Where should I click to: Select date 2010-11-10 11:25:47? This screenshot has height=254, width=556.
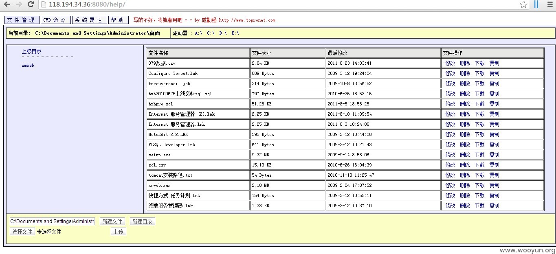351,175
